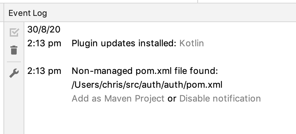Click separator line above the wrench icon
This screenshot has width=296, height=134.
pyautogui.click(x=14, y=62)
